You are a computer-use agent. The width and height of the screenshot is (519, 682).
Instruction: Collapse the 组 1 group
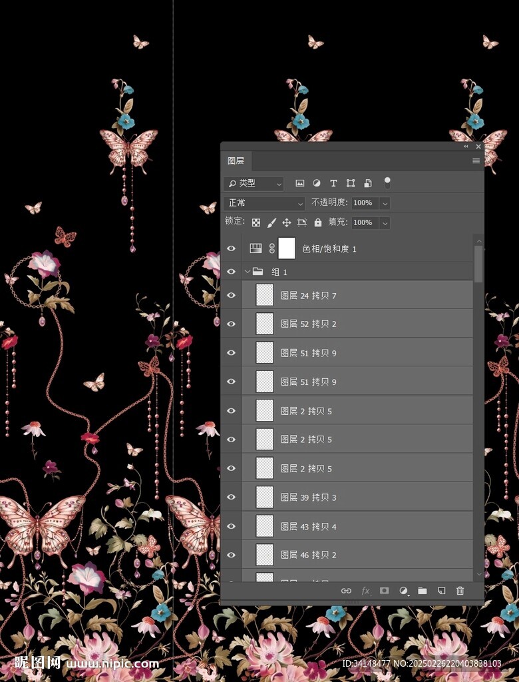248,272
